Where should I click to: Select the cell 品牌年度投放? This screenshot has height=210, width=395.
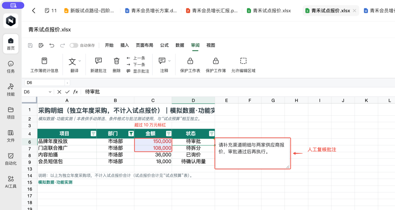click(x=67, y=142)
